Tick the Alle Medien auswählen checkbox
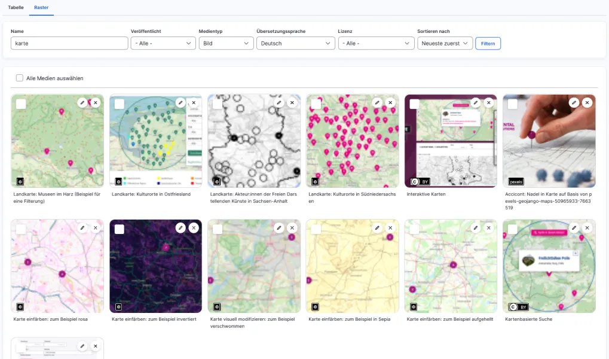609x359 pixels. tap(19, 78)
